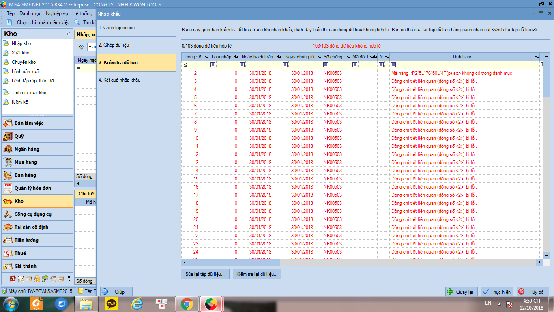This screenshot has width=554, height=312.
Task: Click the vertical scrollbar thumb of the data grid
Action: click(546, 78)
